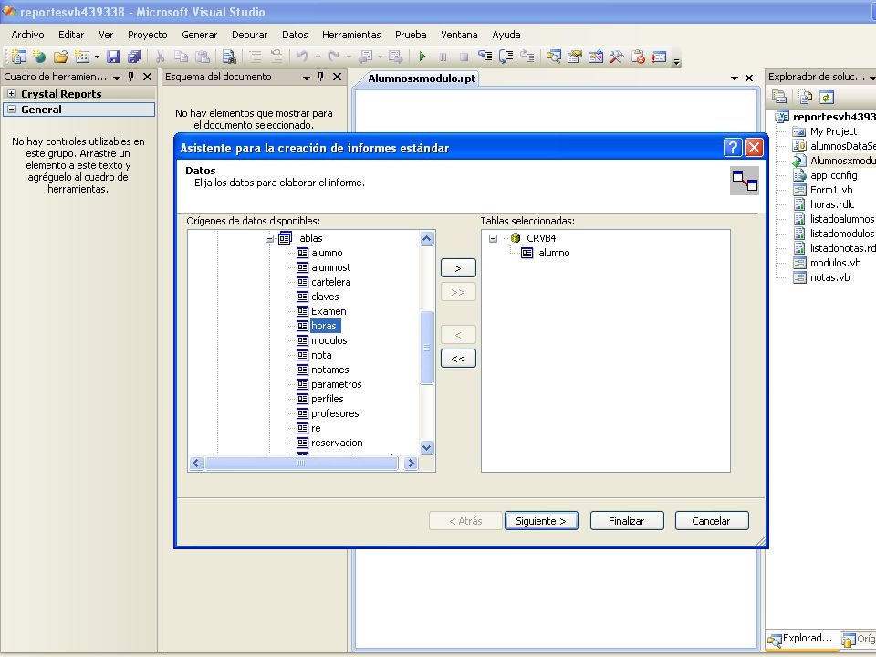Click the Cut scissors icon
876x657 pixels.
coord(160,57)
